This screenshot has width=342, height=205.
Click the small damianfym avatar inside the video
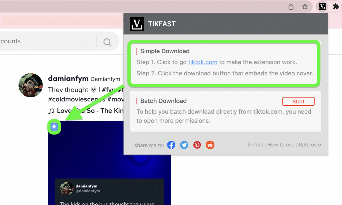click(x=67, y=188)
